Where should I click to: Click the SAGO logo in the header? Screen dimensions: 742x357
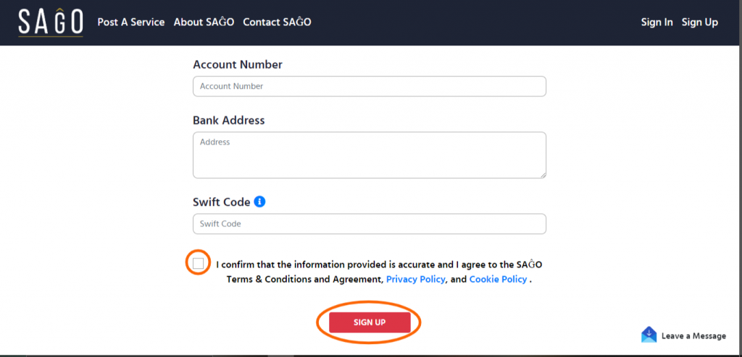click(x=51, y=22)
